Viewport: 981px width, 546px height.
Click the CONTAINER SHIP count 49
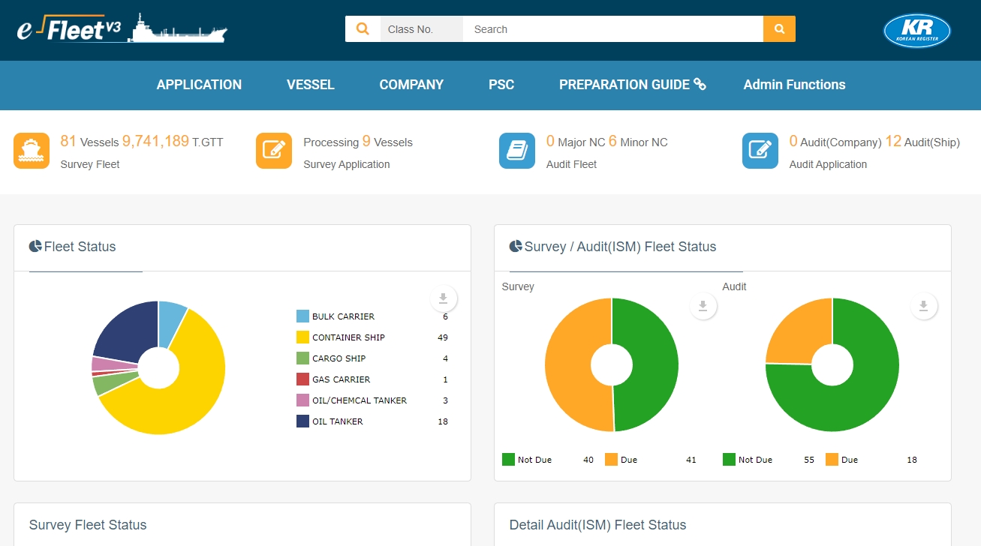(x=443, y=337)
